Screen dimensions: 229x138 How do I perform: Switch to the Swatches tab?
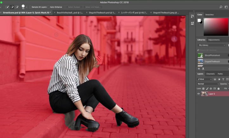[x=209, y=15]
